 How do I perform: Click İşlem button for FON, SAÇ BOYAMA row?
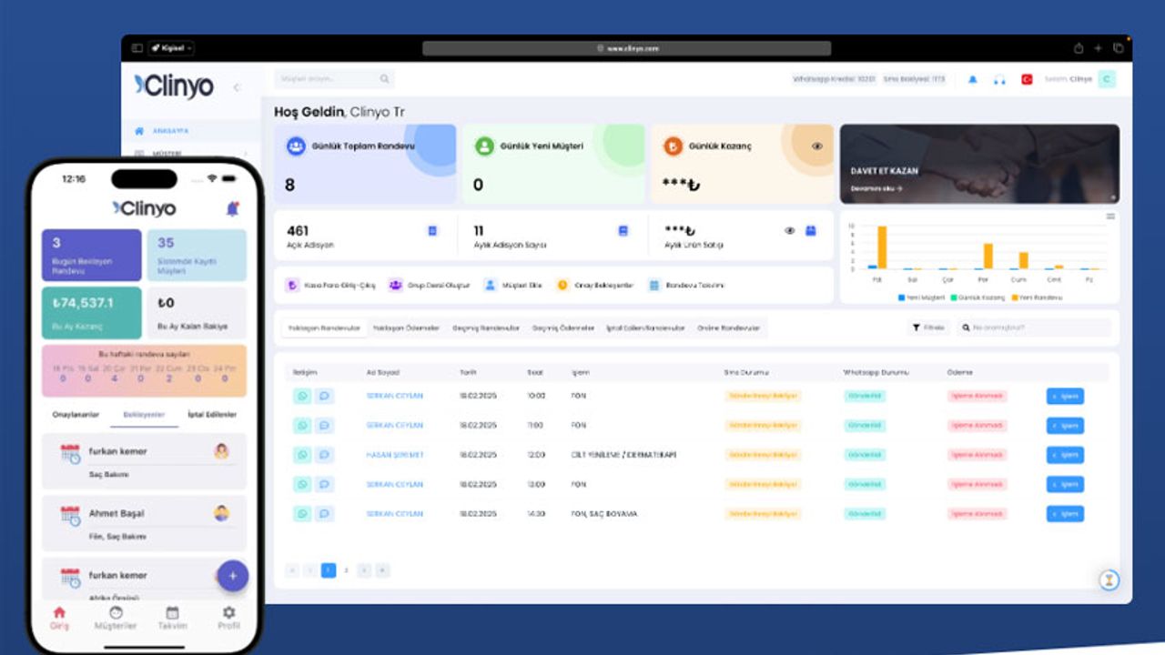tap(1065, 514)
